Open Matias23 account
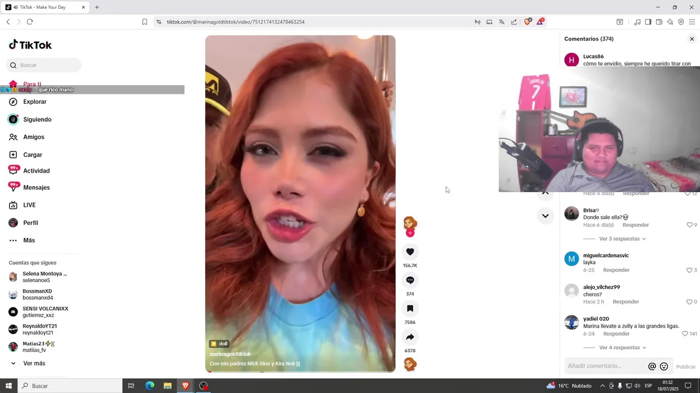700x393 pixels. click(x=38, y=347)
